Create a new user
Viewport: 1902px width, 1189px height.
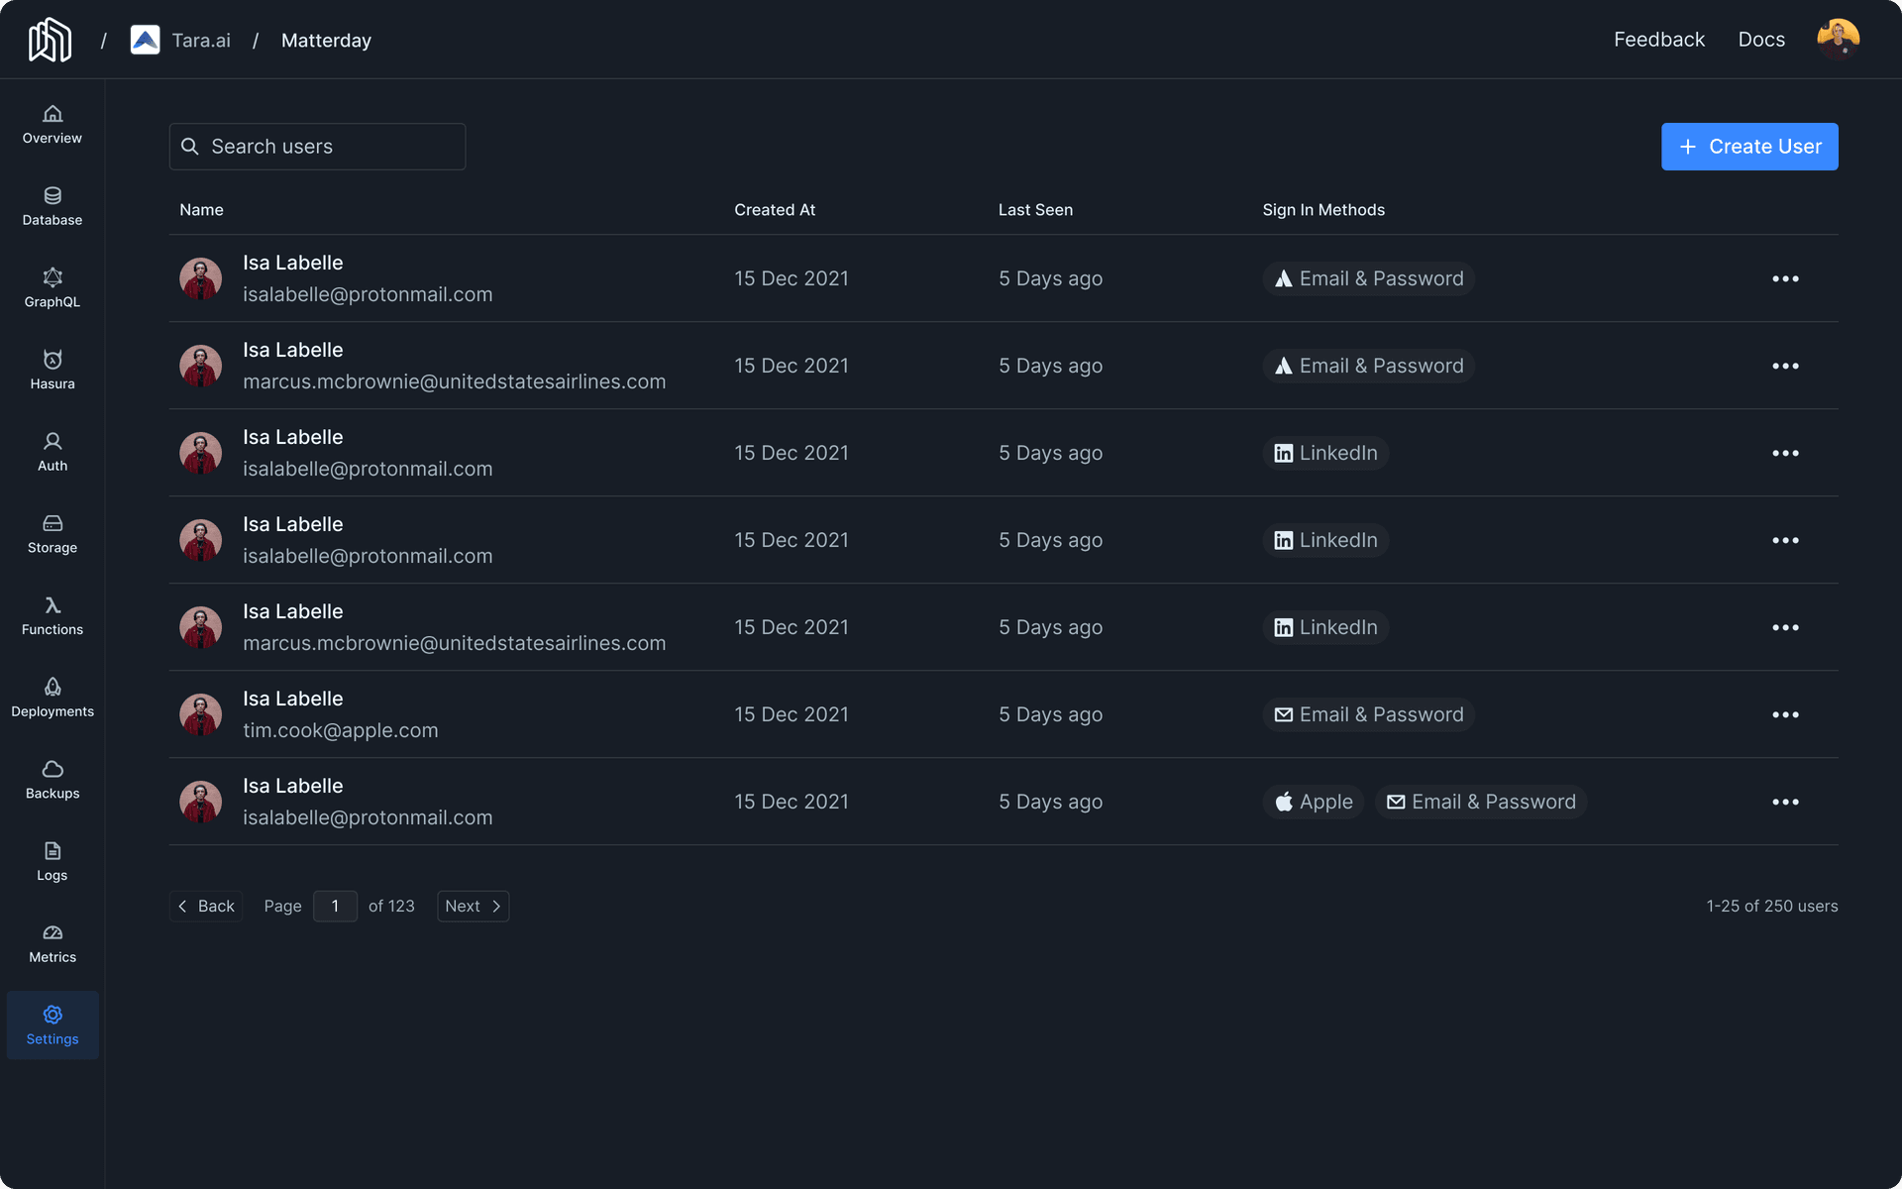[1749, 146]
